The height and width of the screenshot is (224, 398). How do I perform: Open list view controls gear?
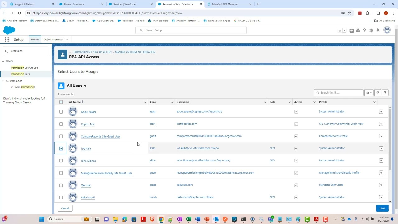click(369, 92)
